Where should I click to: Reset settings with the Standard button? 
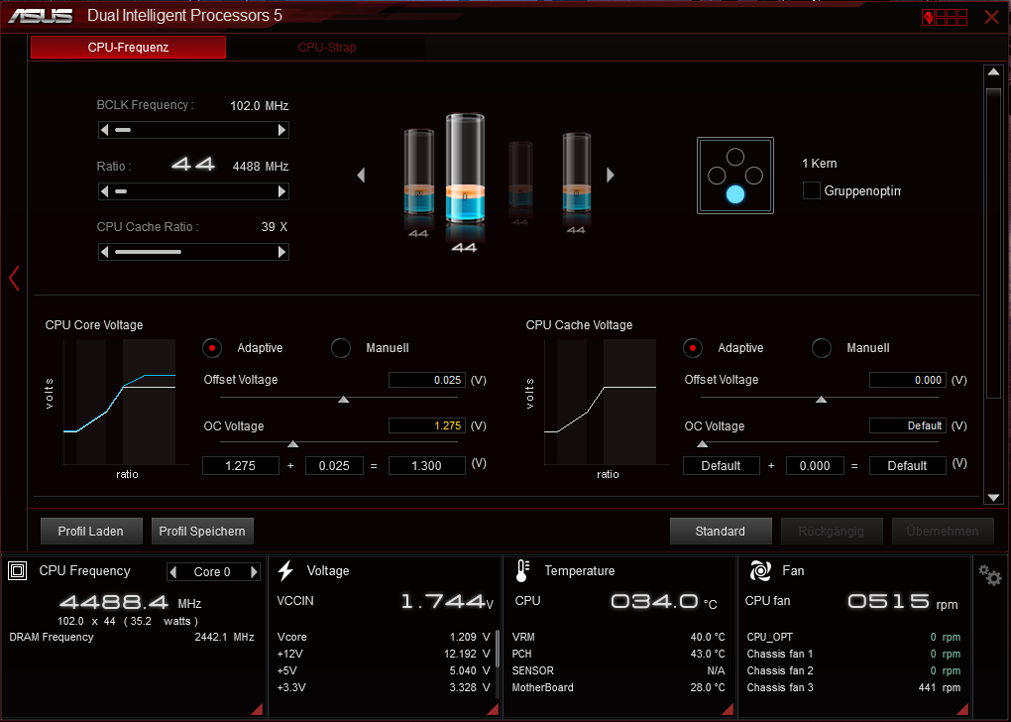click(x=721, y=531)
